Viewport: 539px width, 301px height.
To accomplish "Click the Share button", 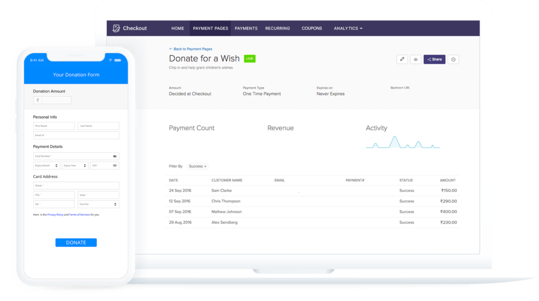I will click(x=434, y=59).
